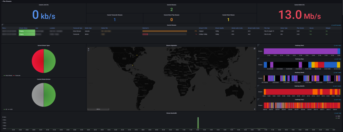Open info corner of Heatmap (Hour) panel
The width and height of the screenshot is (343, 132).
(x=258, y=45)
